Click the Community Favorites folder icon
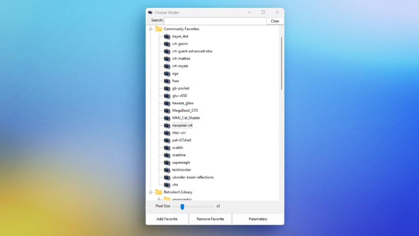 [159, 29]
